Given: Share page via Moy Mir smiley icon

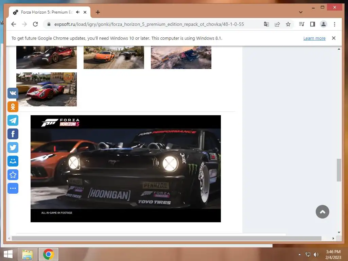Looking at the screenshot, I should click(13, 161).
